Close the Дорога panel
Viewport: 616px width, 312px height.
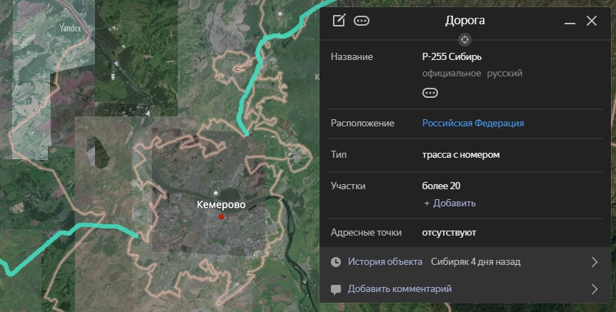[x=592, y=21]
